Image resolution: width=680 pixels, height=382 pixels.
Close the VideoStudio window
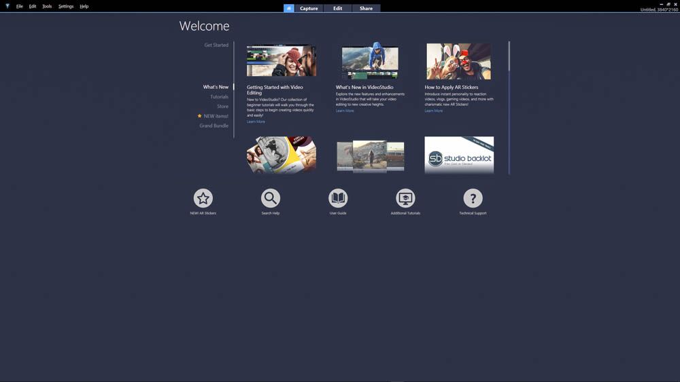(675, 4)
